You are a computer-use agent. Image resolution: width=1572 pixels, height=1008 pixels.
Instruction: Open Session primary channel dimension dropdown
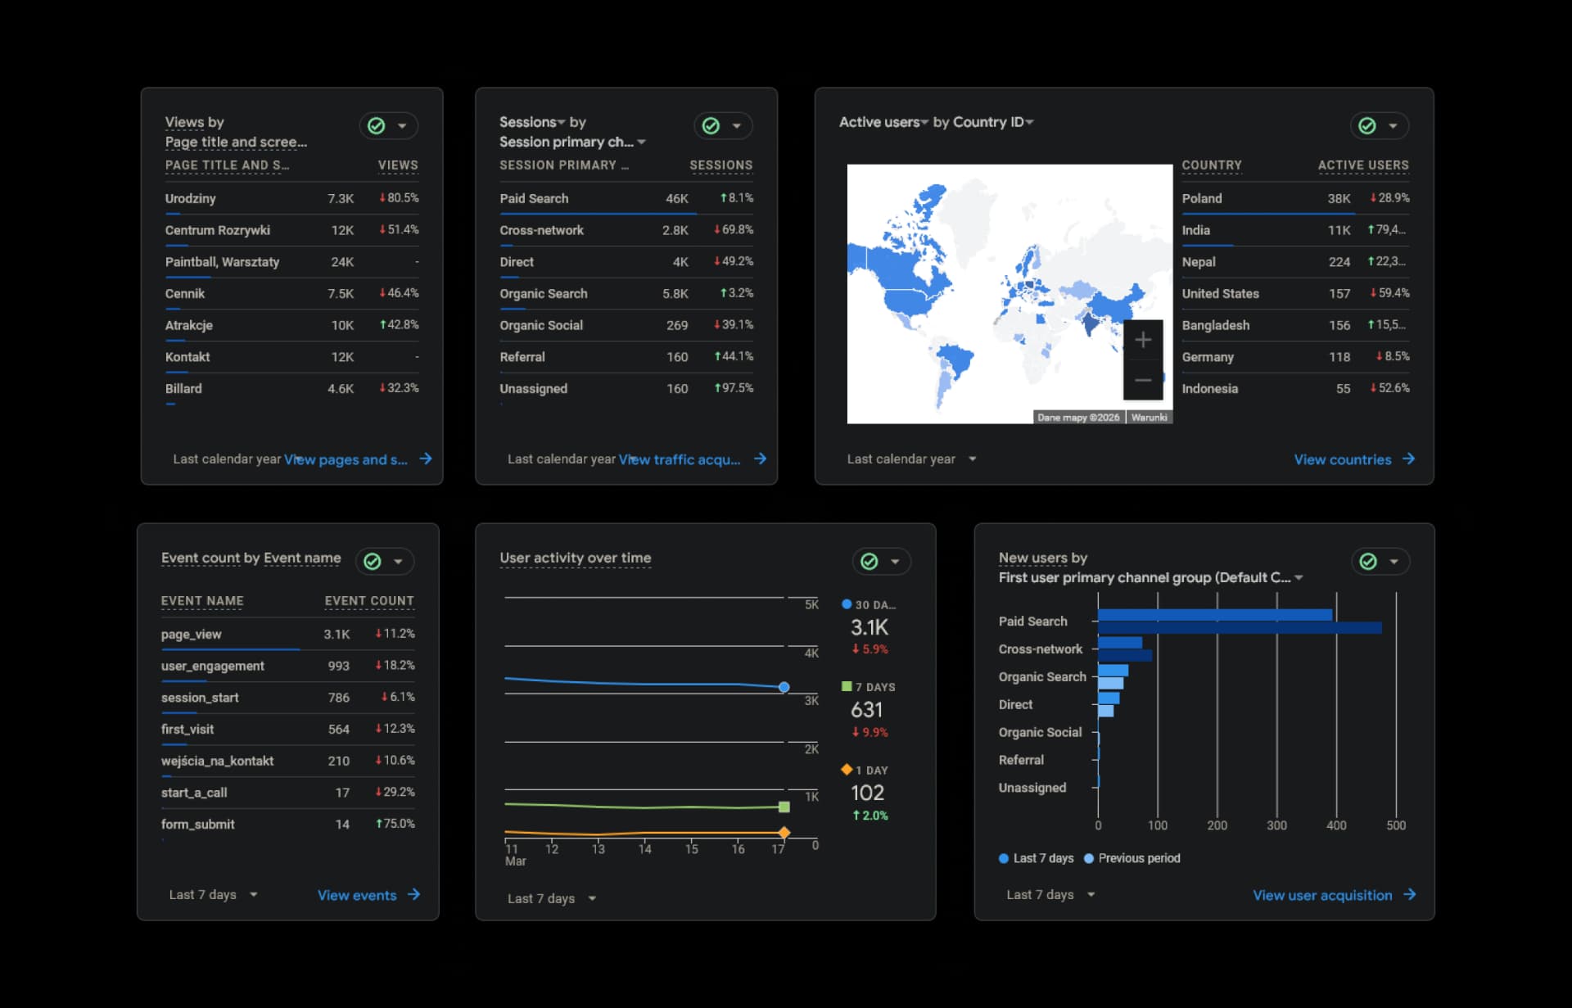click(x=642, y=142)
